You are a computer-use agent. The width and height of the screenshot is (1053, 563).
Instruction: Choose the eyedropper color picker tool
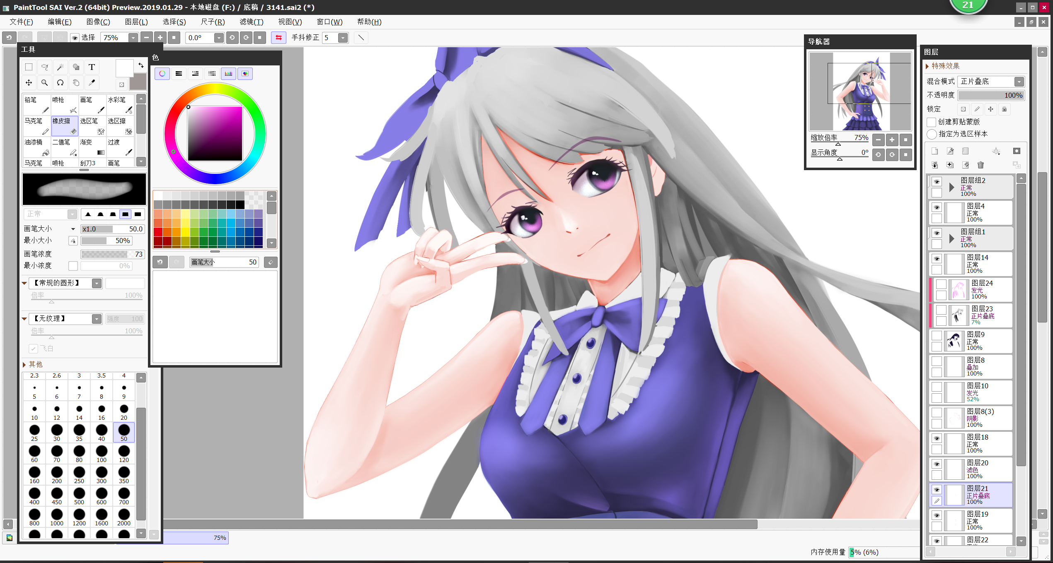[x=92, y=83]
